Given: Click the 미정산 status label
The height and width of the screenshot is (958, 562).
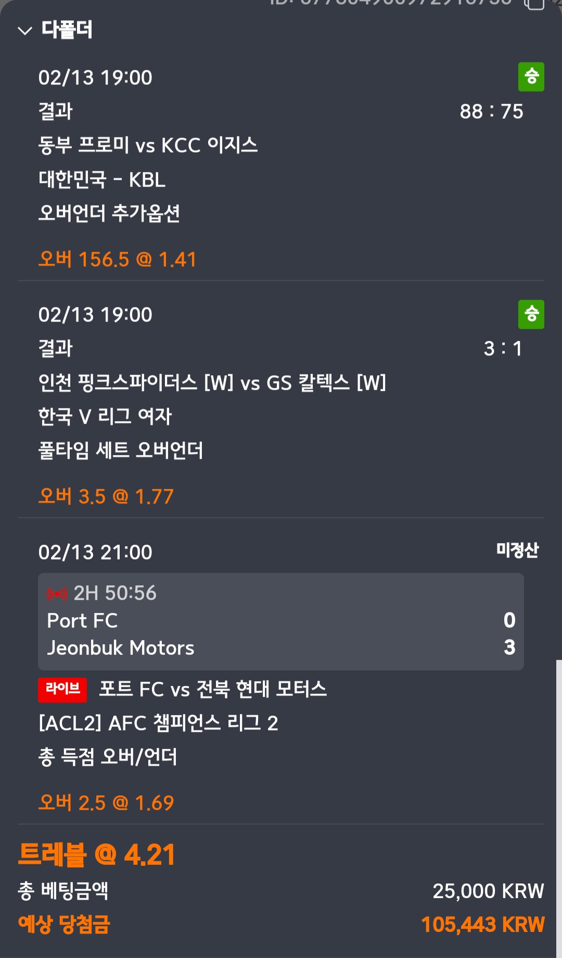Looking at the screenshot, I should (x=517, y=550).
